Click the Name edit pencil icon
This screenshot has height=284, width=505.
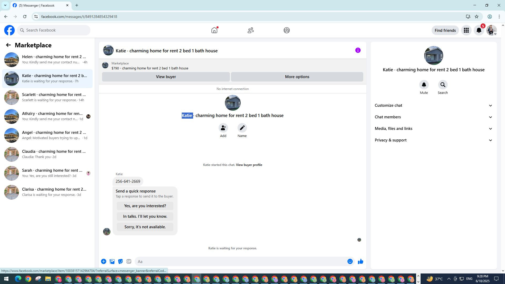coord(242,128)
